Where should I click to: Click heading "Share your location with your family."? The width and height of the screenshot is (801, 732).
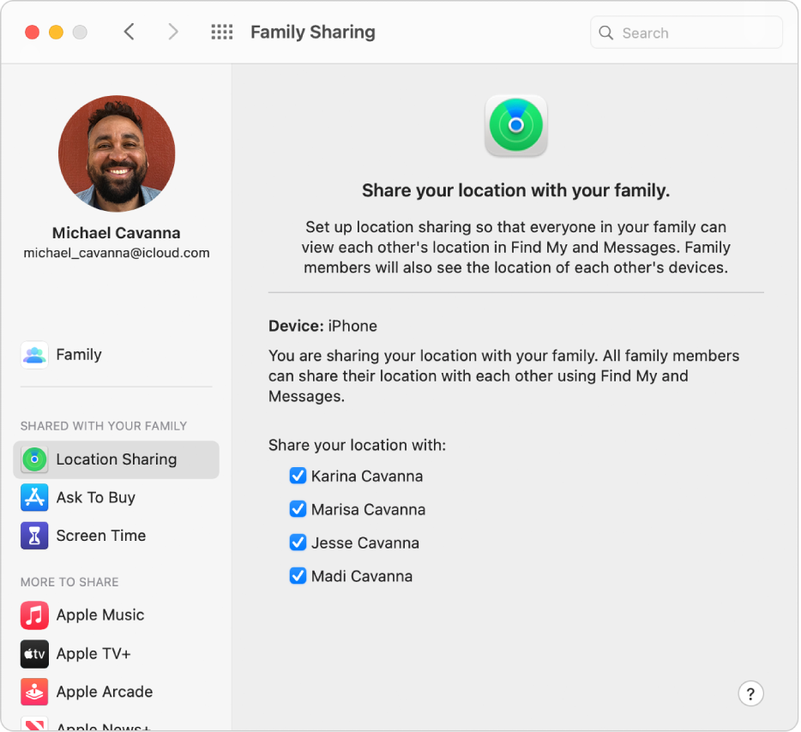pyautogui.click(x=516, y=190)
